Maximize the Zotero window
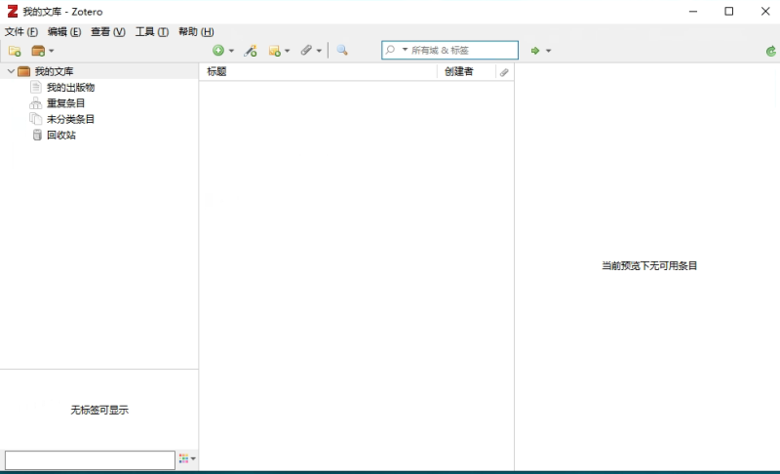This screenshot has width=780, height=474. pos(728,11)
